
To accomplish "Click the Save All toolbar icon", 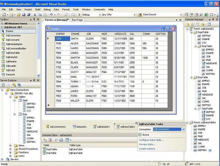I will (29, 15).
